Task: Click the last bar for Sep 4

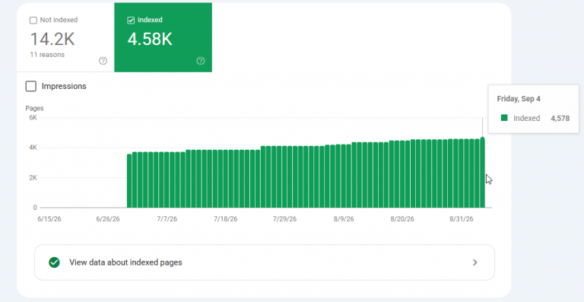Action: [483, 173]
